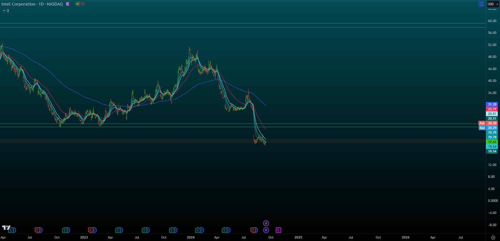The height and width of the screenshot is (241, 500).
Task: Open the green earnings marker above Apr 2023
Action: pos(118,230)
